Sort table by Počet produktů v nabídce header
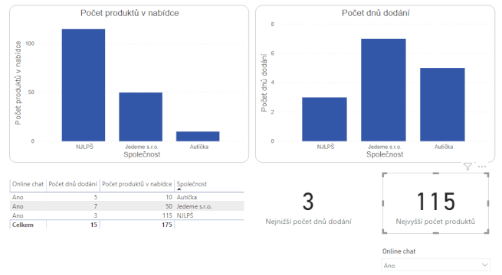 137,184
